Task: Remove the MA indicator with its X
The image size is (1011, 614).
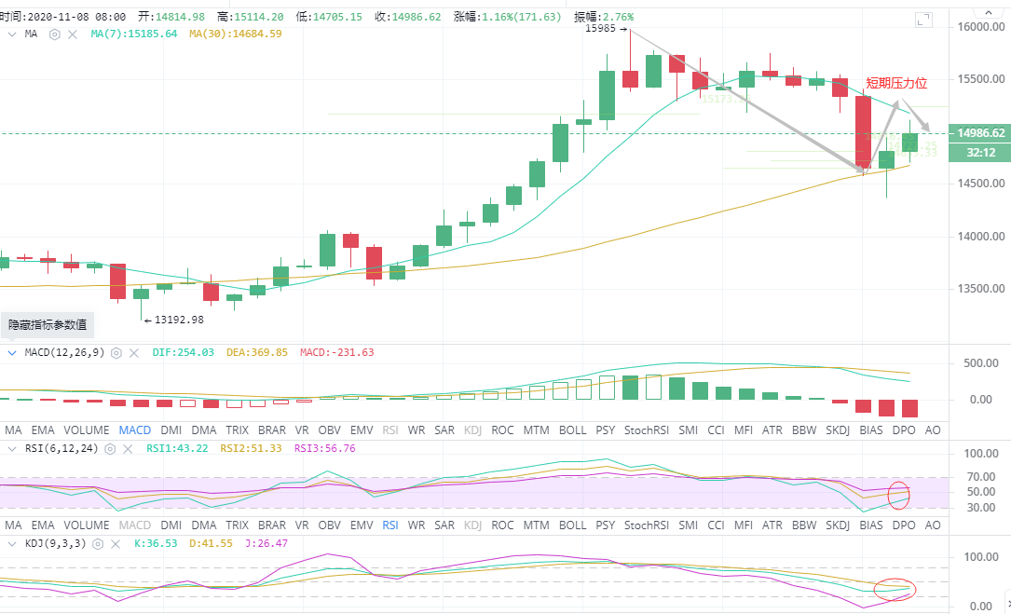Action: click(x=72, y=34)
